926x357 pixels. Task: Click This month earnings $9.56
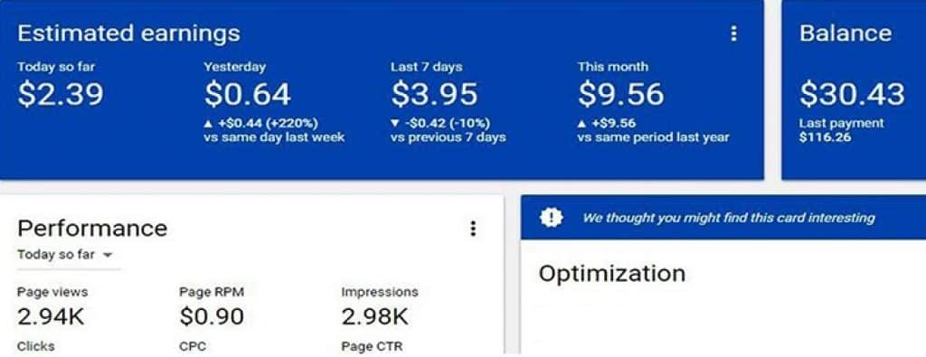pyautogui.click(x=620, y=94)
